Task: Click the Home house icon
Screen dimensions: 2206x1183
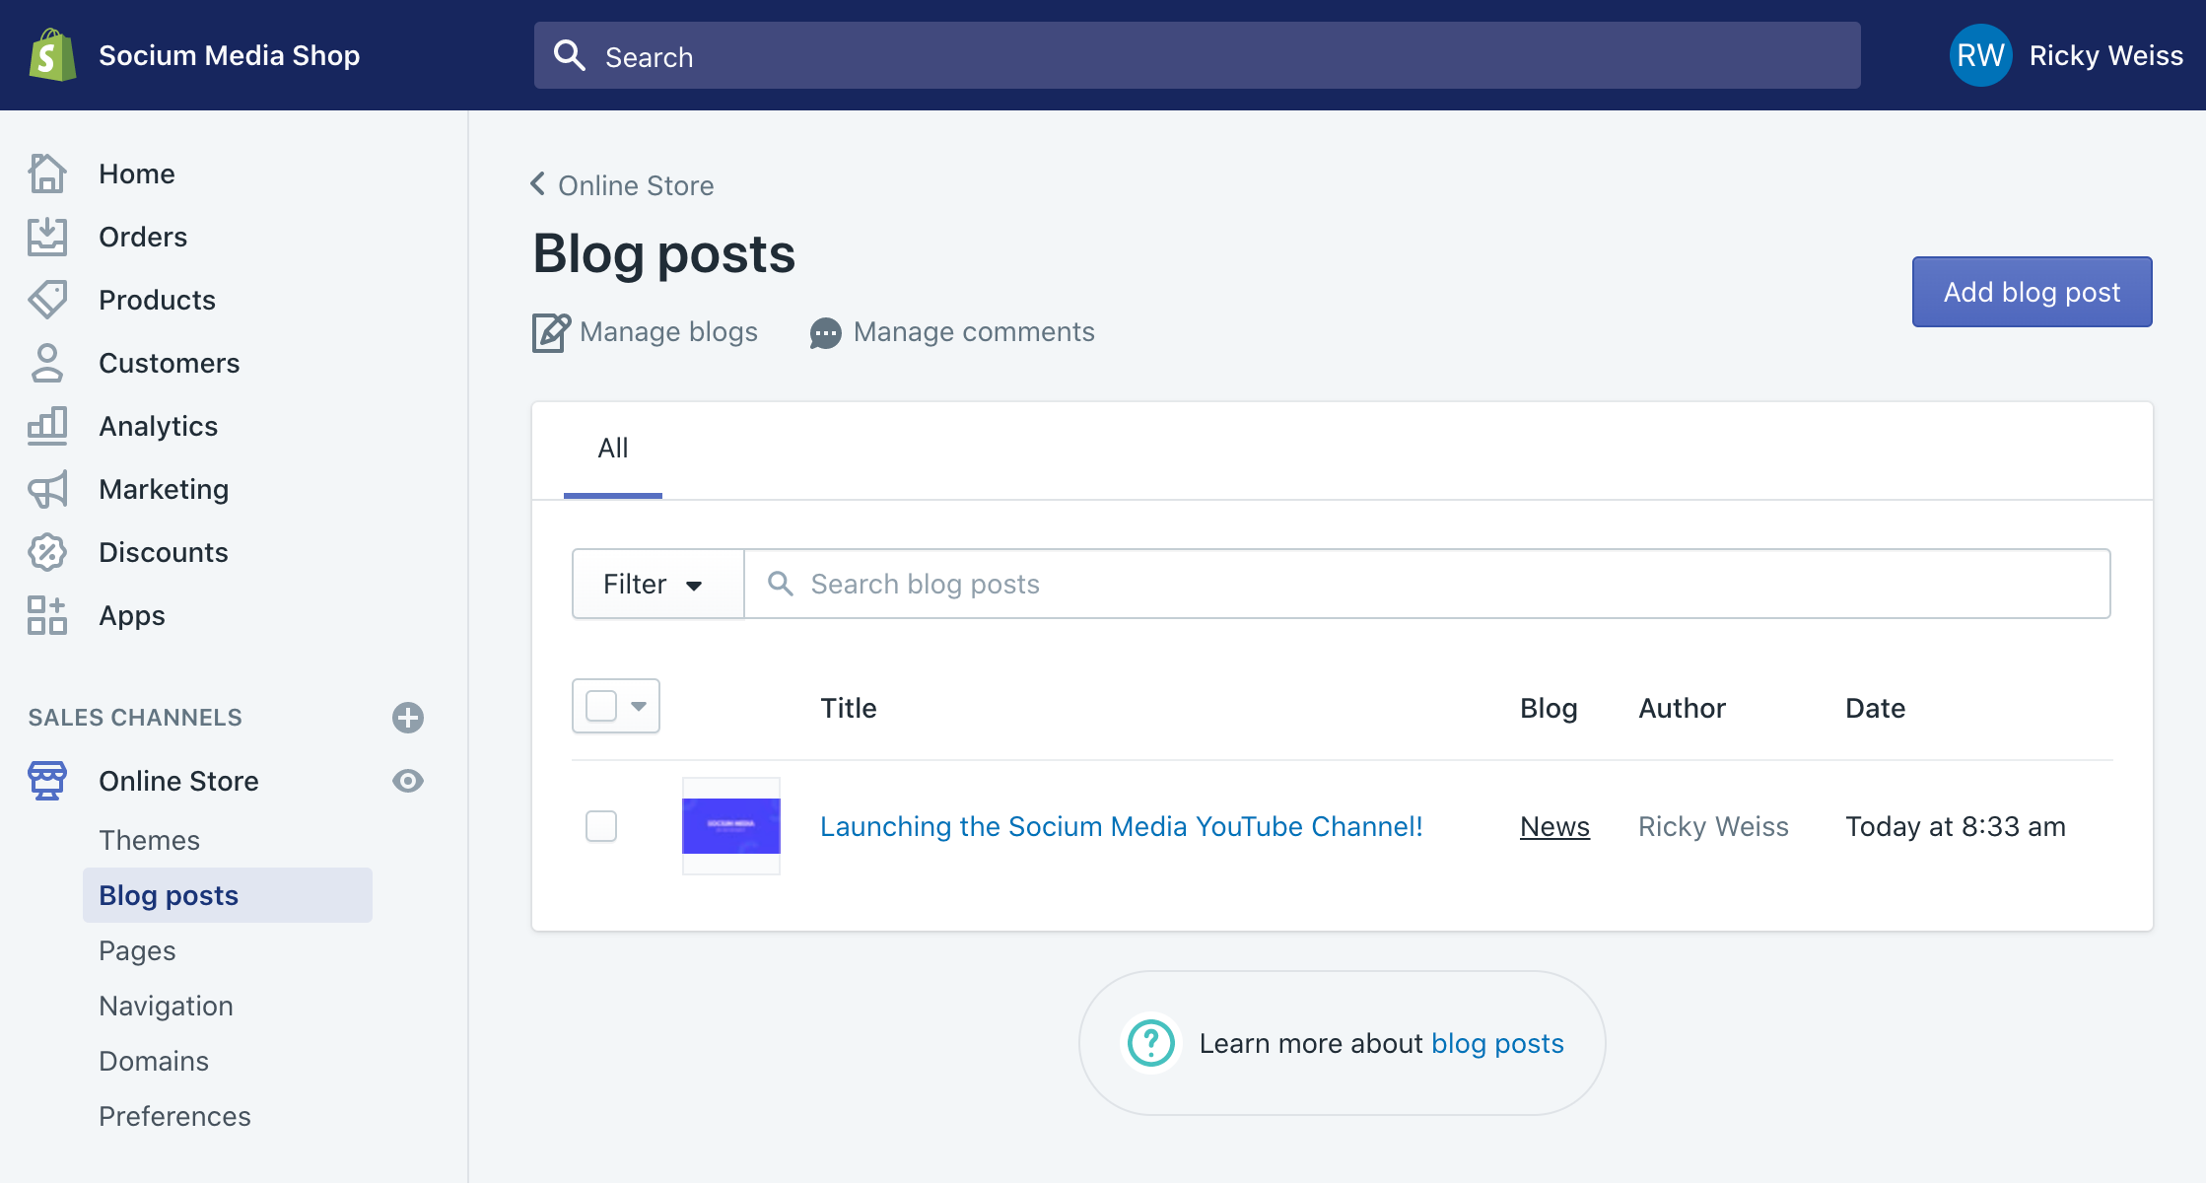Action: point(47,174)
